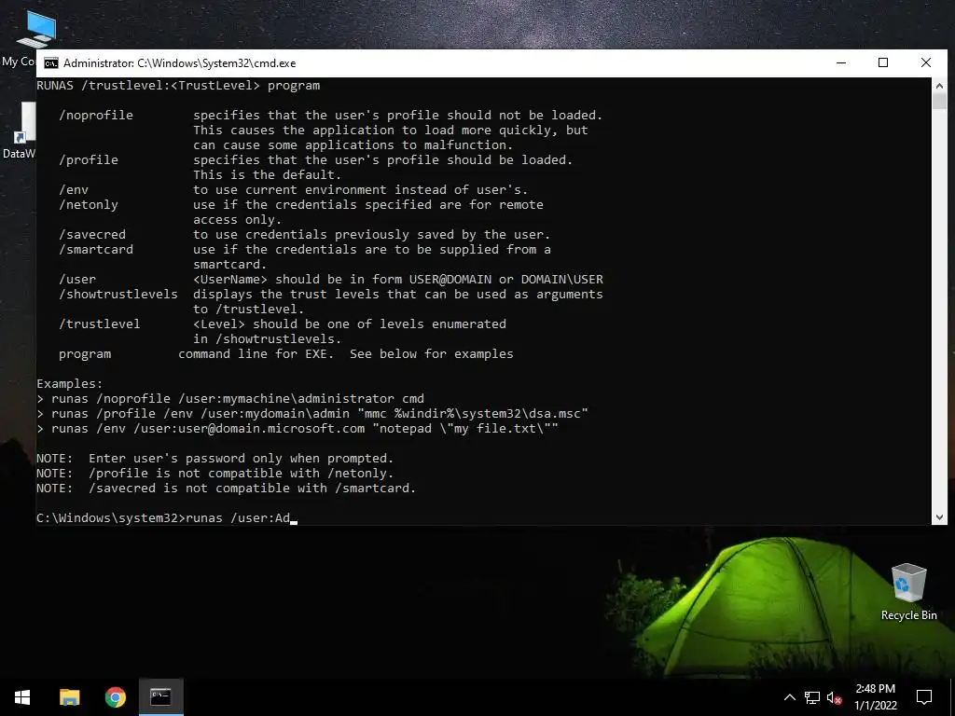Screen dimensions: 955x716
Task: Click the '/trustlevel' option text
Action: point(99,324)
